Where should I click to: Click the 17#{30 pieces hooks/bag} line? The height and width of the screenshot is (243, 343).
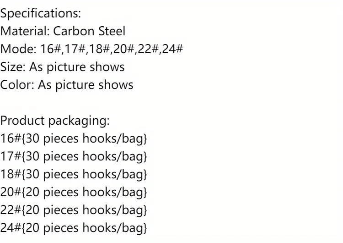point(73,157)
